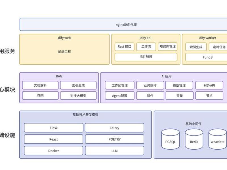Select the dify api heading

click(x=146, y=38)
